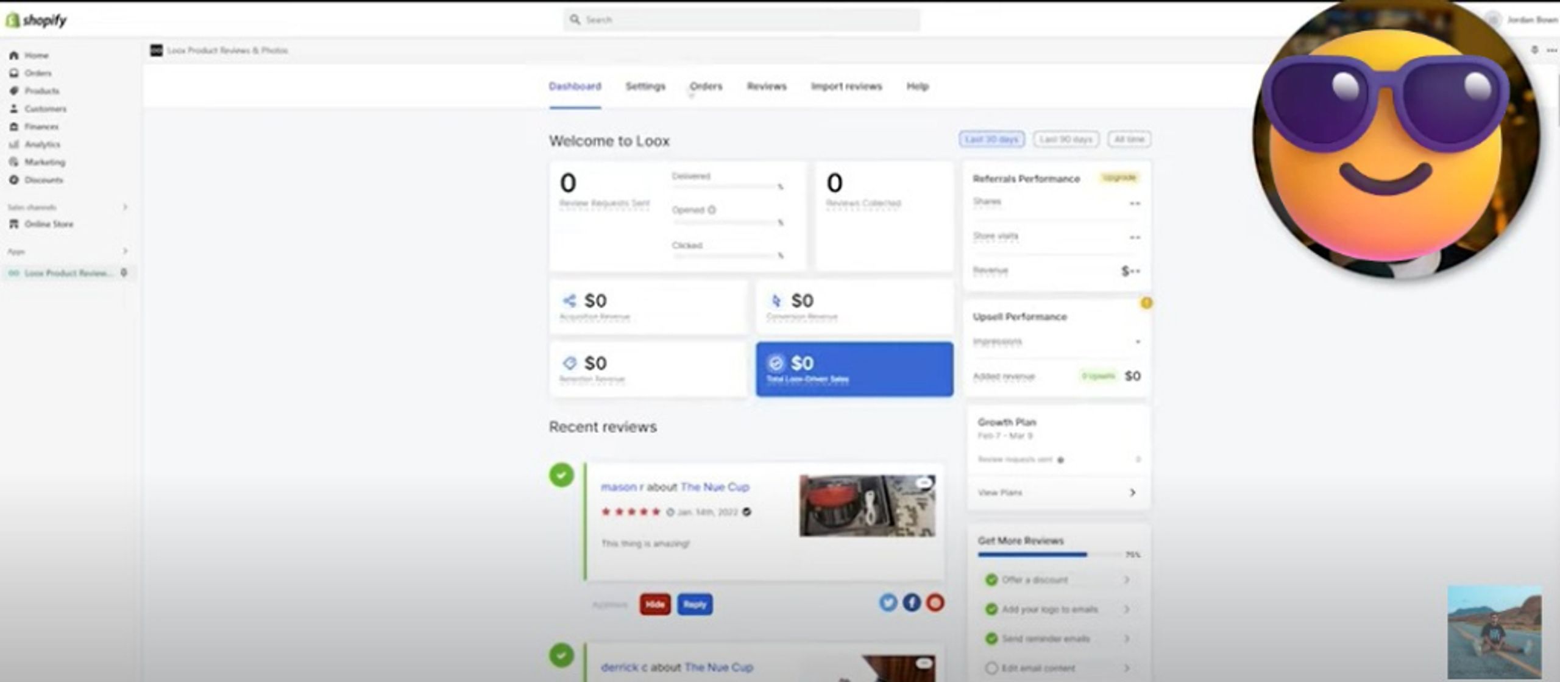Screen dimensions: 1560x682
Task: Hide mason r's review
Action: tap(655, 605)
